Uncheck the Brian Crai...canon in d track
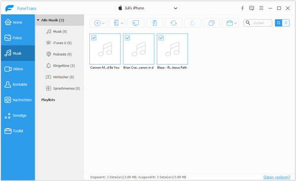The height and width of the screenshot is (181, 296). 127,38
